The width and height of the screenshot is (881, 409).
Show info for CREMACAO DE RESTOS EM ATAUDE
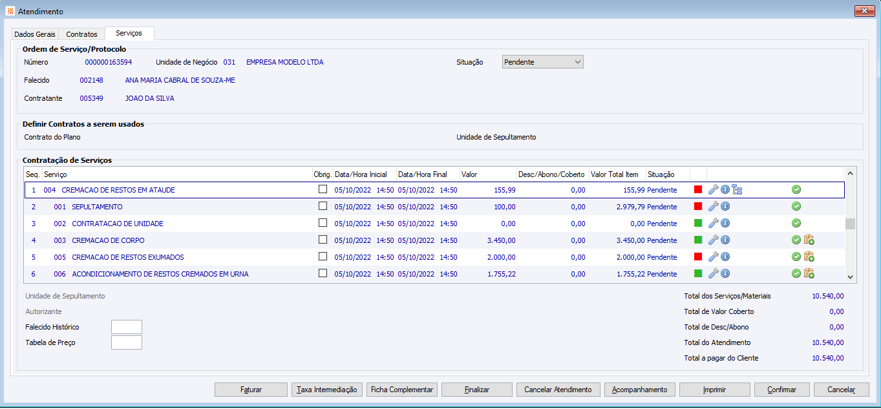coord(725,190)
